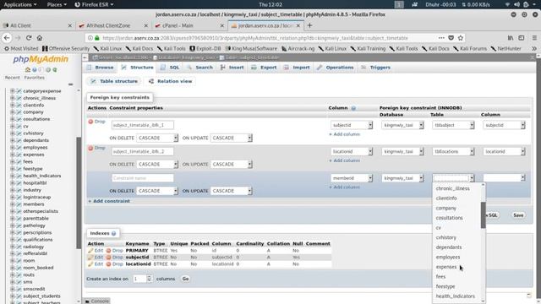Focus the new constraint name field
This screenshot has width=541, height=304.
(x=143, y=178)
